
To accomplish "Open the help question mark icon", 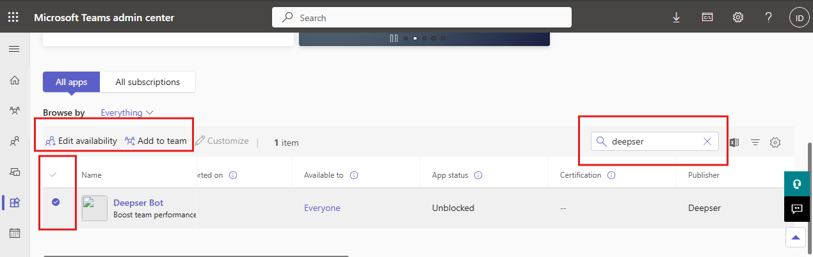I will tap(769, 17).
